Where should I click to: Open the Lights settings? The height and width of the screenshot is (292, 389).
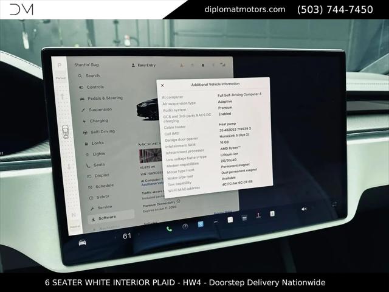tap(96, 154)
